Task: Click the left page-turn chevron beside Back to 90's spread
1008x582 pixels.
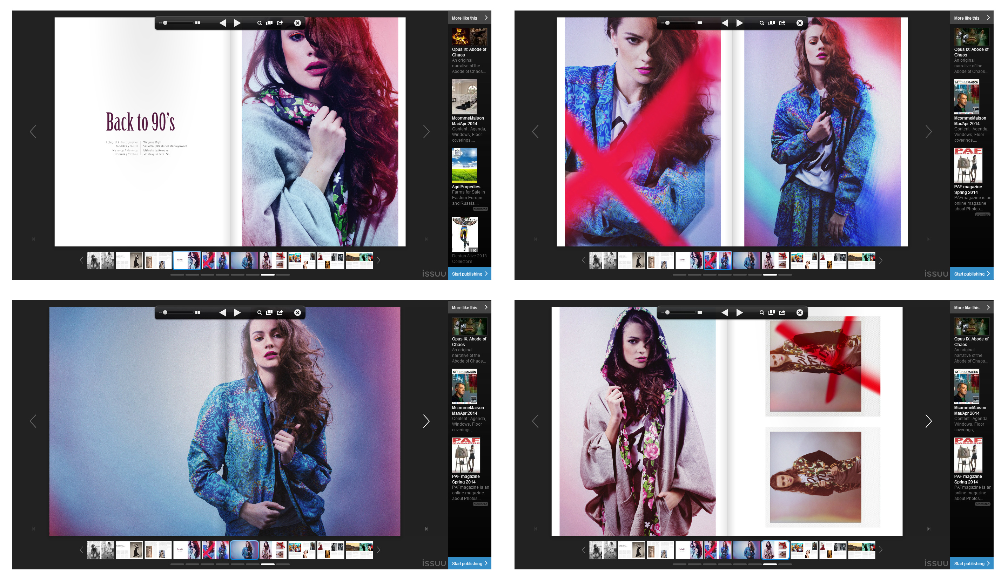Action: pos(33,131)
